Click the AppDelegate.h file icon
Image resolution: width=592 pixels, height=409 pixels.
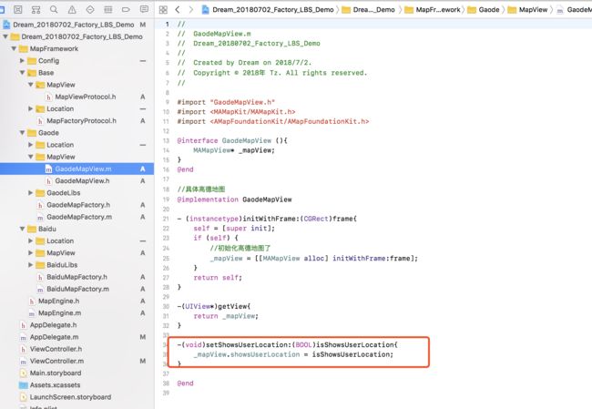24,325
